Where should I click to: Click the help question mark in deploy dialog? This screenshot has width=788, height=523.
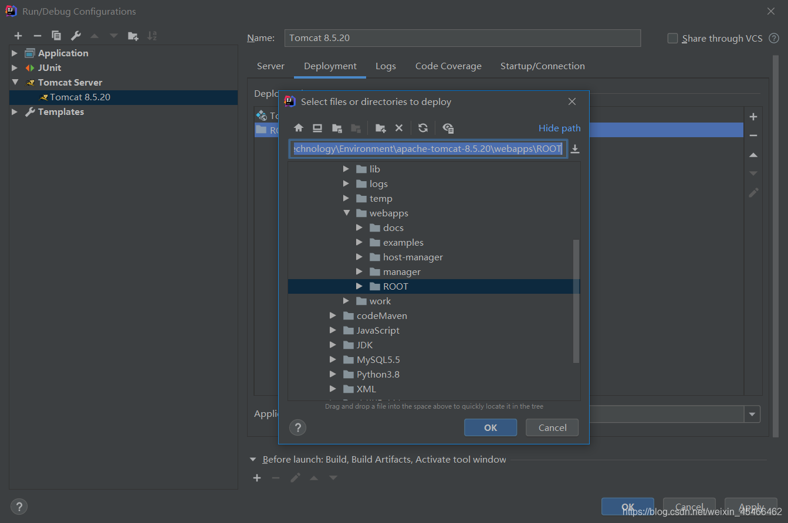click(x=298, y=427)
